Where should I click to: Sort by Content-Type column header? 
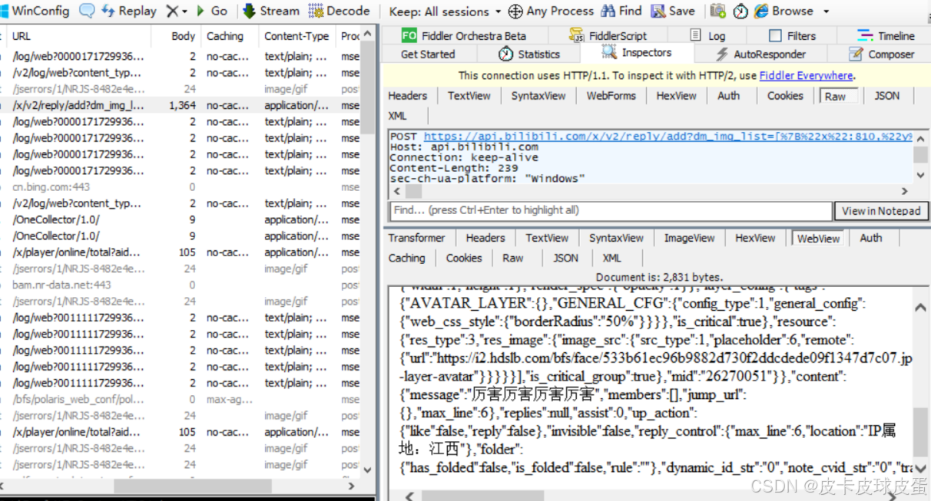tap(297, 36)
